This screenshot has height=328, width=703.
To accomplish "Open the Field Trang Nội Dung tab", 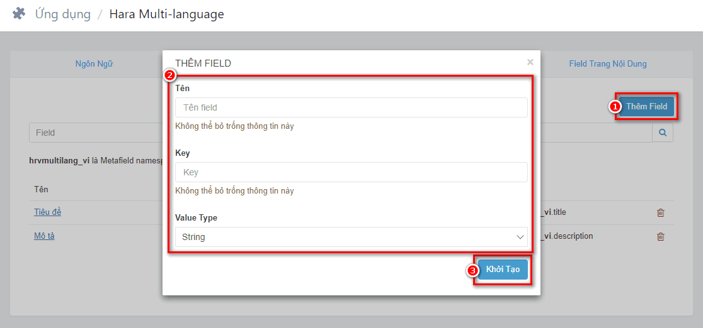I will pos(608,64).
